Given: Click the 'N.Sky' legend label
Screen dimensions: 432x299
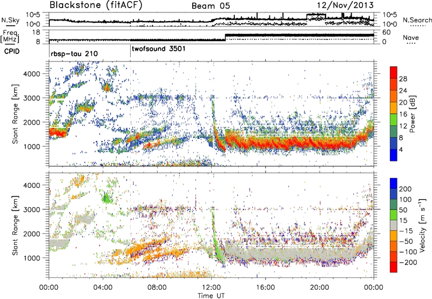Looking at the screenshot, I should tap(10, 20).
